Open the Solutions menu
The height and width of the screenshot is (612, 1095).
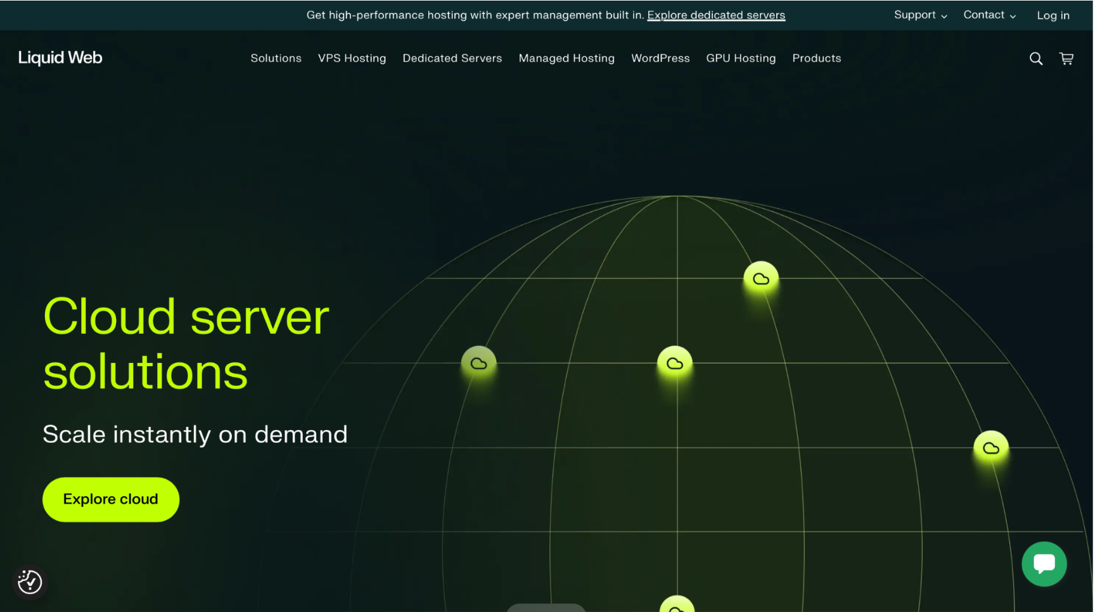276,58
